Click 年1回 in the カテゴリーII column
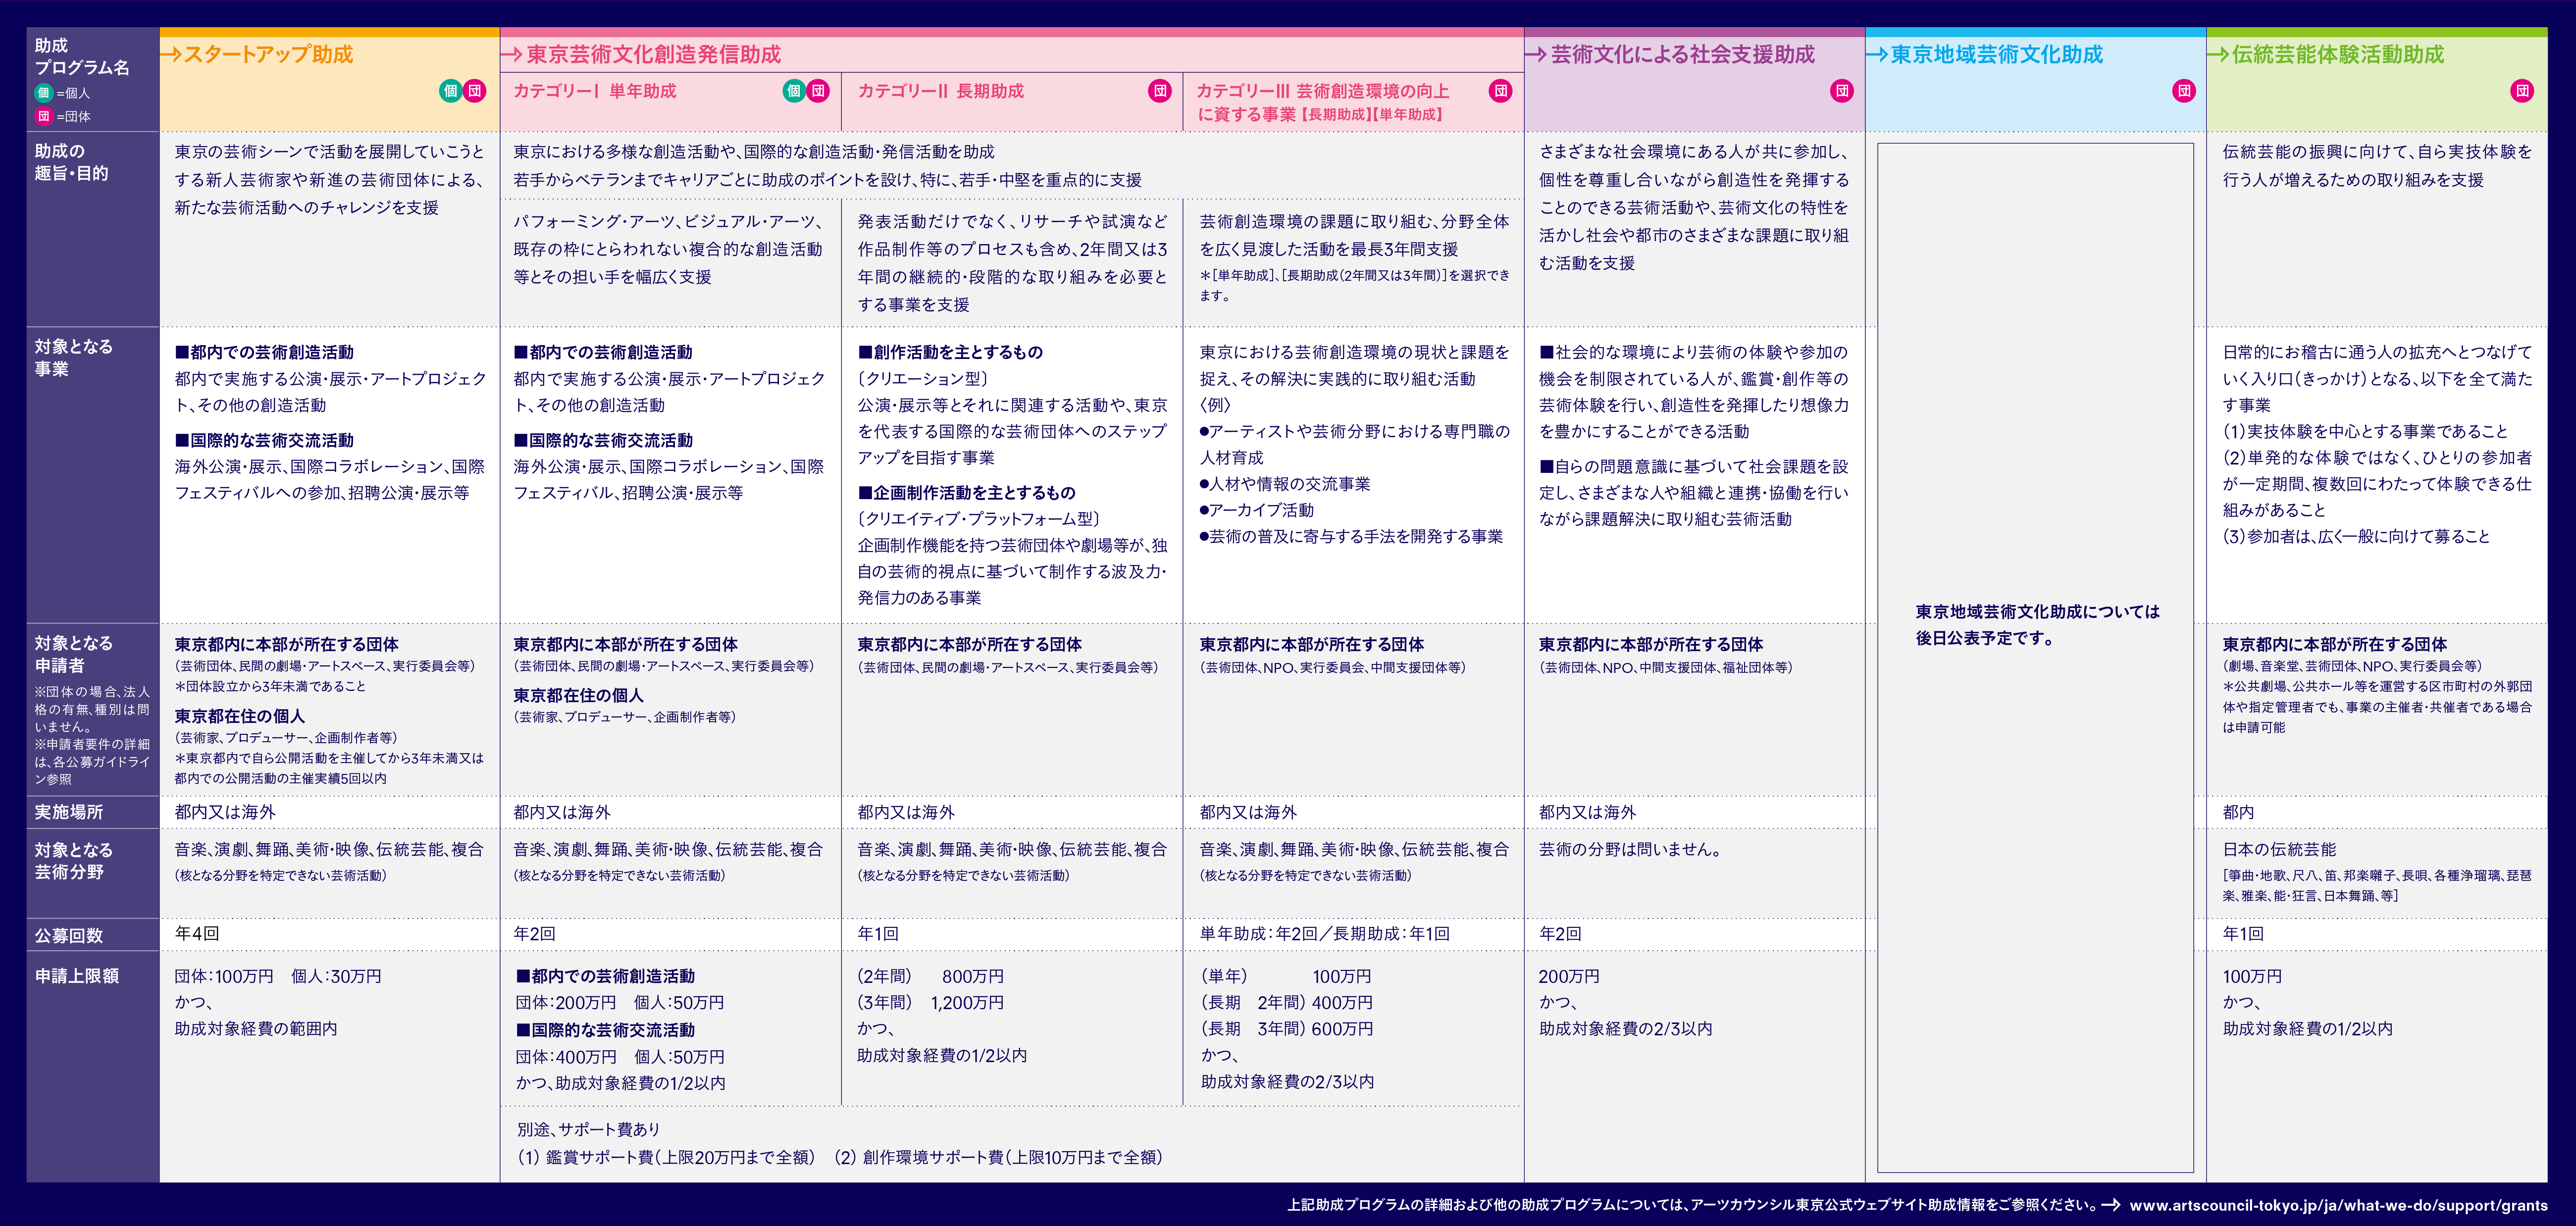Viewport: 2576px width, 1226px height. coord(878,933)
